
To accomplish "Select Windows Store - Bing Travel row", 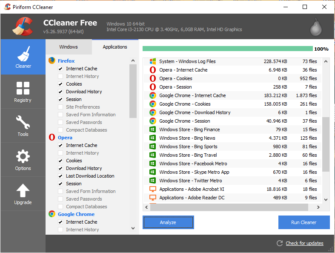I will pos(232,155).
